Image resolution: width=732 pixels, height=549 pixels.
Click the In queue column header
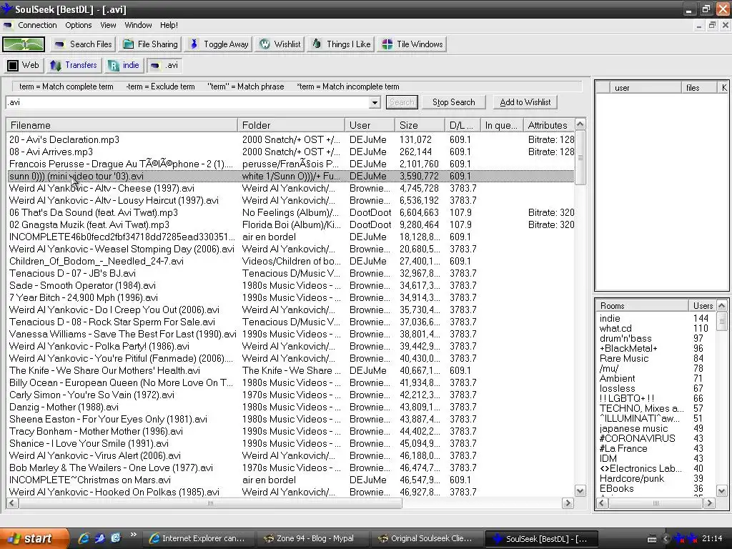click(501, 125)
